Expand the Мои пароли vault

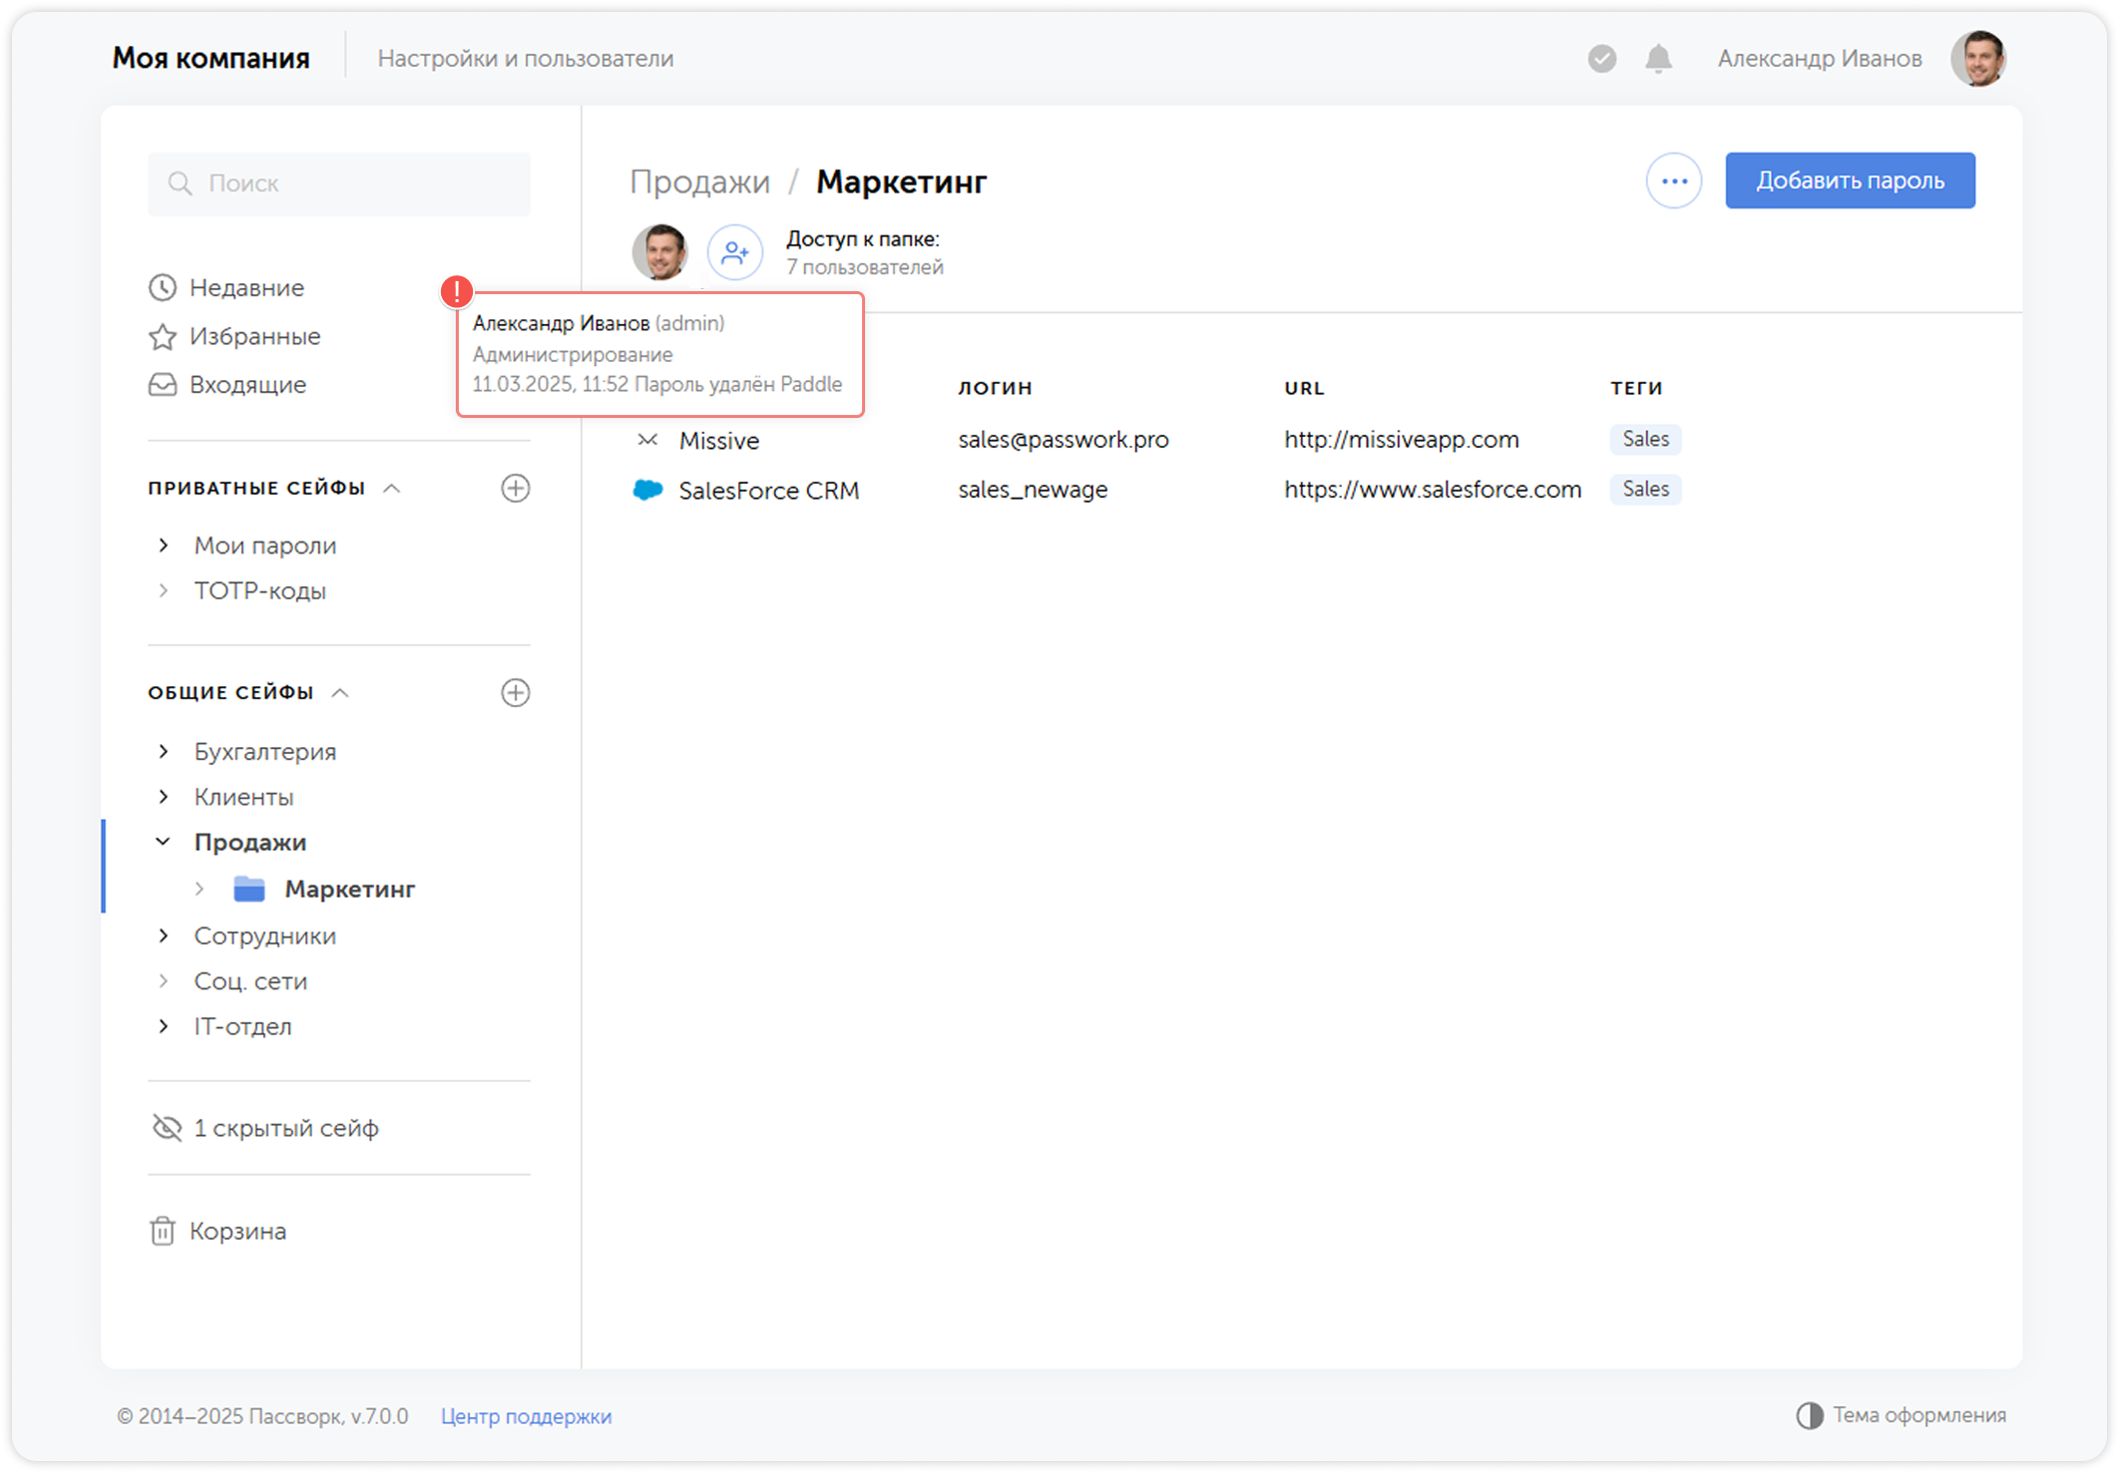(x=164, y=546)
